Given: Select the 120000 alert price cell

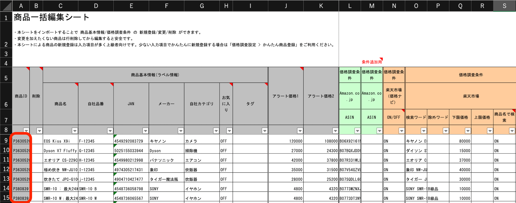Looking at the screenshot, I should [x=286, y=141].
